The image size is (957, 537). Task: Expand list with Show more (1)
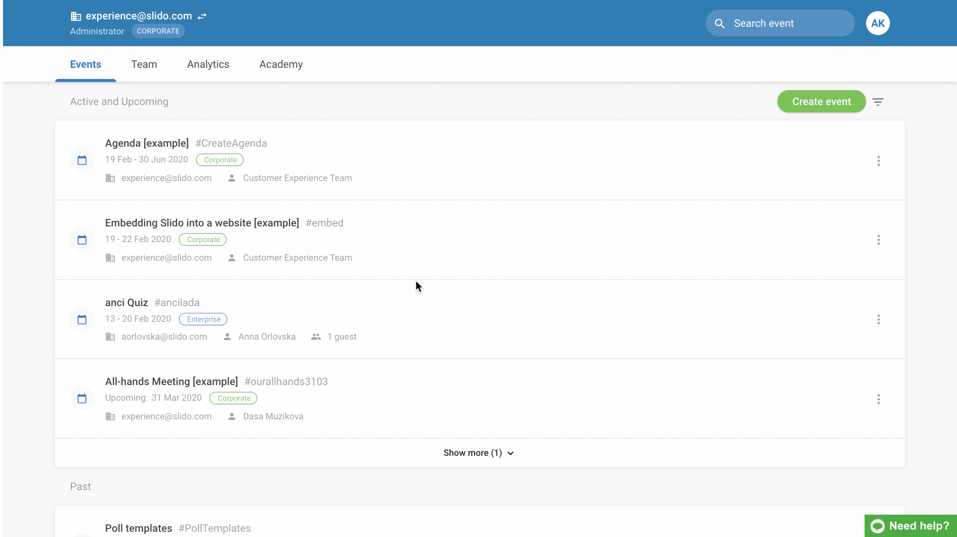(x=479, y=453)
